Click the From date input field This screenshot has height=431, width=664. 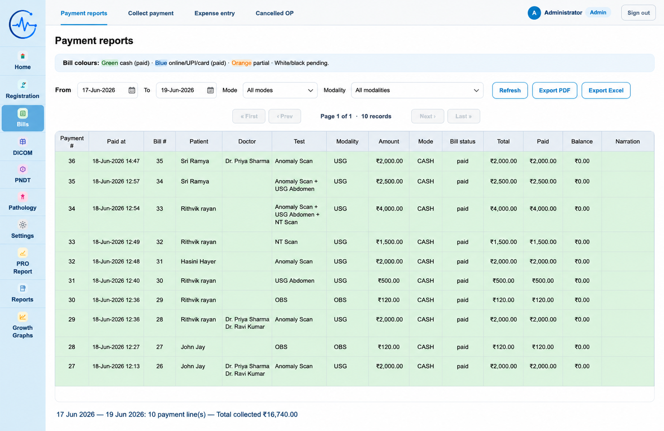(108, 90)
